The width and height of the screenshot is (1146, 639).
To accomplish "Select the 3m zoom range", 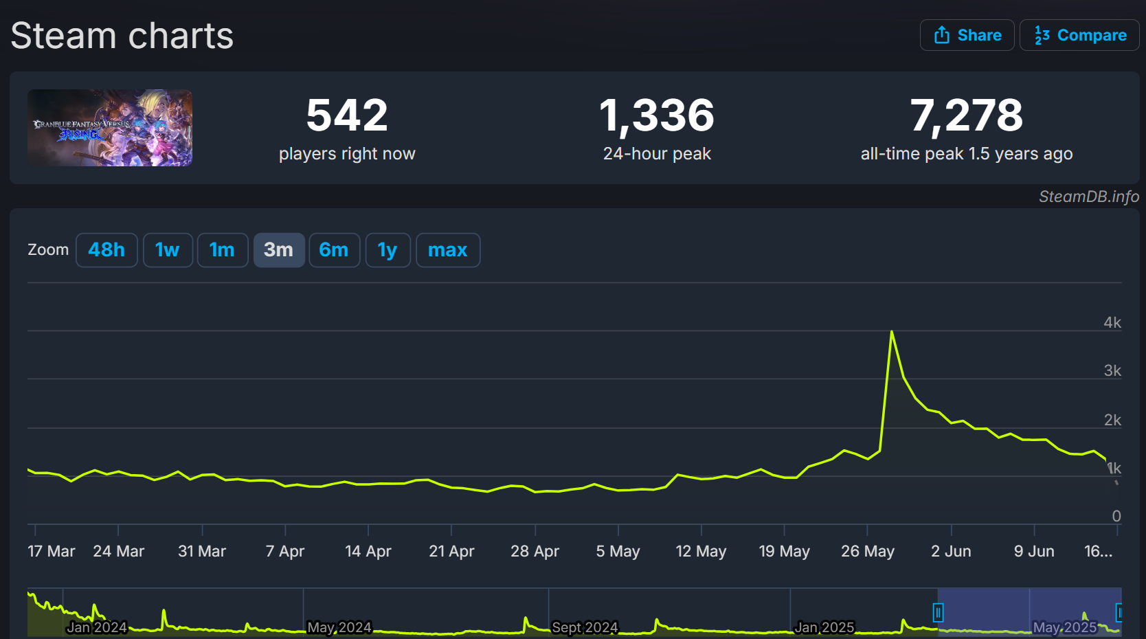I will [279, 250].
